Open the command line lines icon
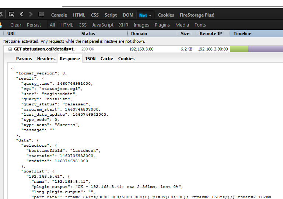 point(41,15)
